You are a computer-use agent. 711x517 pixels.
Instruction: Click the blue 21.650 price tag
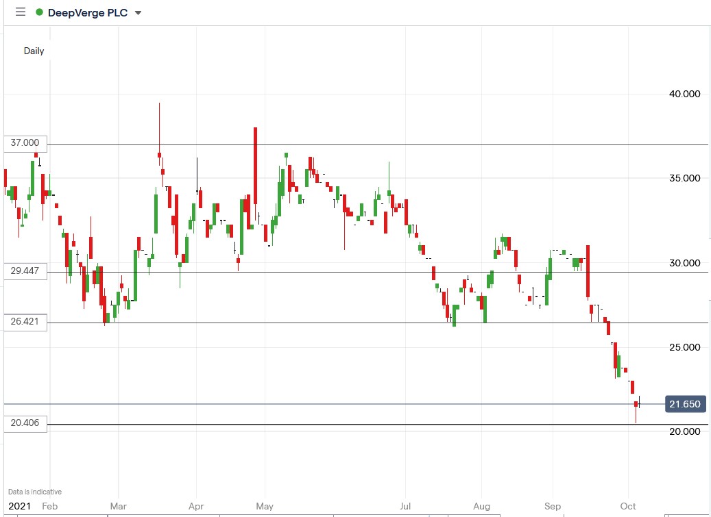pyautogui.click(x=684, y=404)
